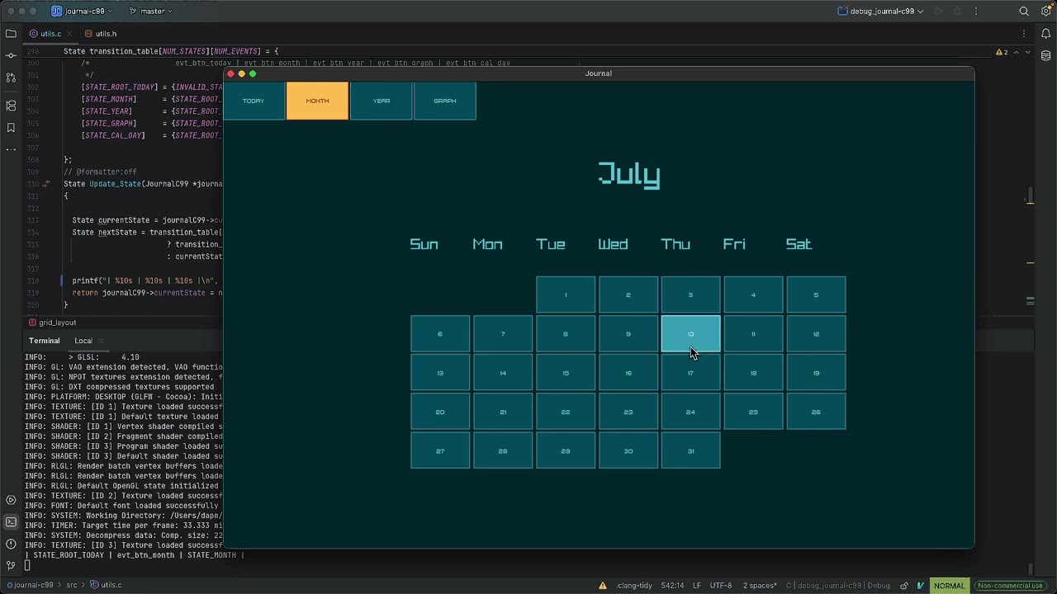This screenshot has width=1057, height=594.
Task: Click the warnings indicator showing 2
Action: [x=1002, y=52]
